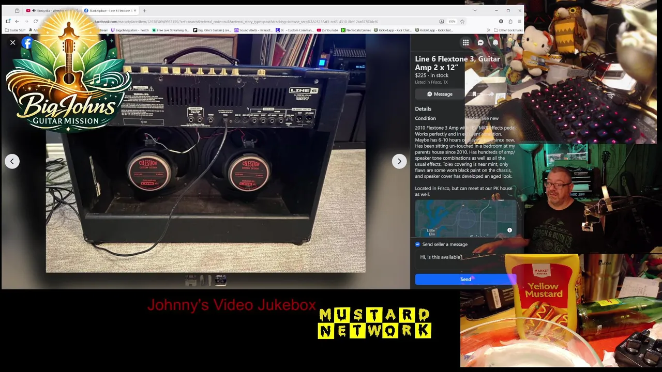
Task: Click the 'Send seller a message' label
Action: 445,244
